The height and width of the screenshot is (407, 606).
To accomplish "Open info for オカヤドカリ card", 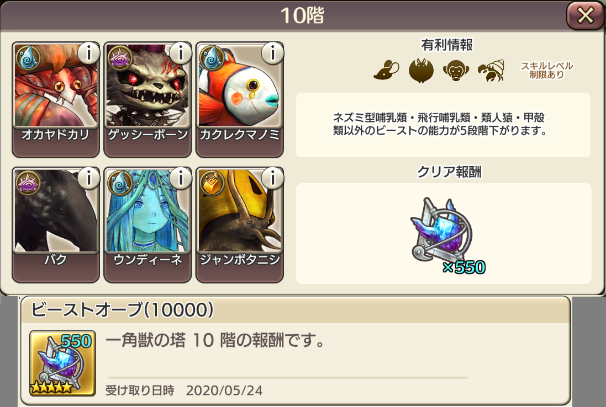I will click(88, 53).
